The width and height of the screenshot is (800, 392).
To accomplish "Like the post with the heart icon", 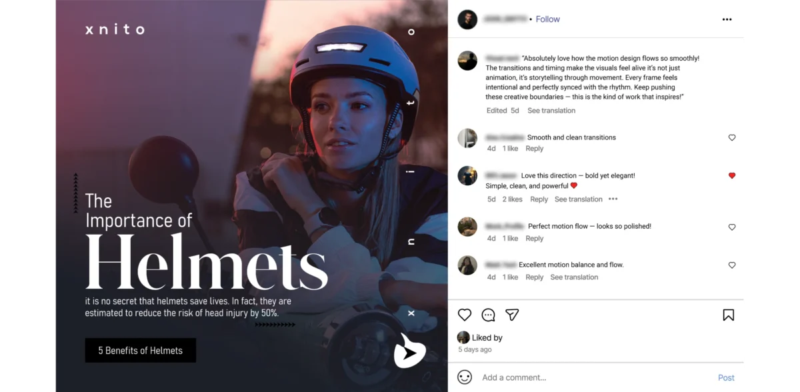I will pos(465,315).
